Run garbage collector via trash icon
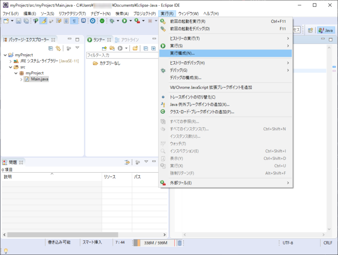The height and width of the screenshot is (255, 338). point(180,243)
